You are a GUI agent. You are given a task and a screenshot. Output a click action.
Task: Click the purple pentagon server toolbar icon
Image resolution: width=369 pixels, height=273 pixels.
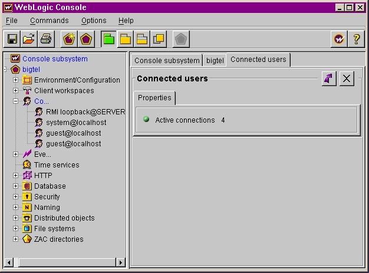pyautogui.click(x=86, y=39)
